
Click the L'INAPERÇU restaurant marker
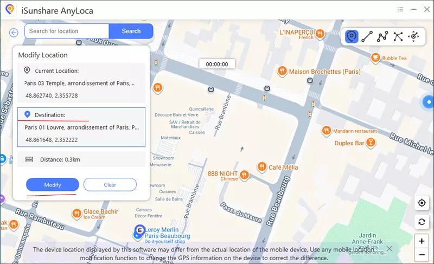[320, 34]
